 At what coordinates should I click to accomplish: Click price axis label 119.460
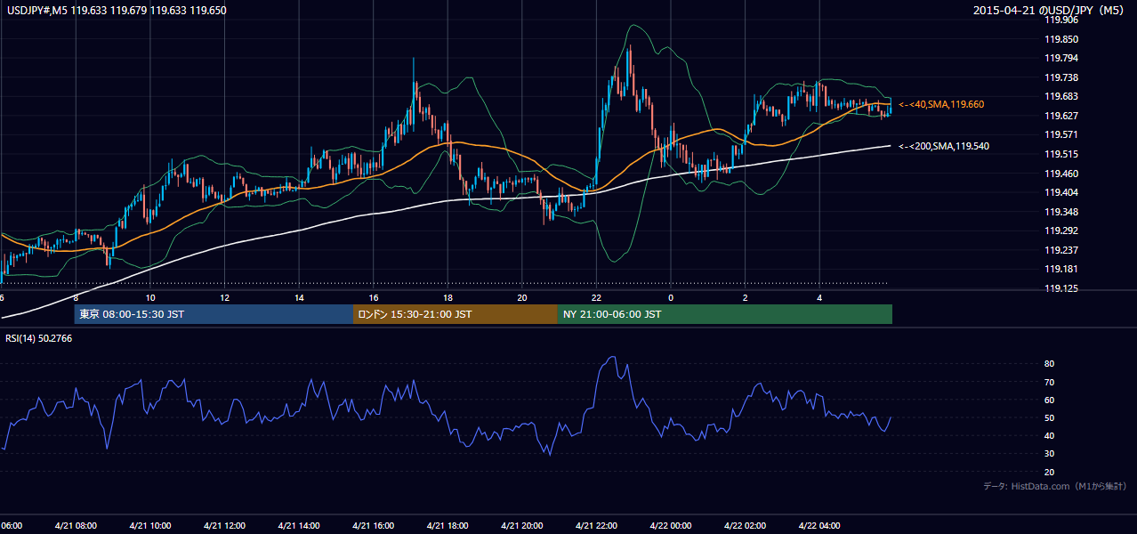tap(1061, 174)
